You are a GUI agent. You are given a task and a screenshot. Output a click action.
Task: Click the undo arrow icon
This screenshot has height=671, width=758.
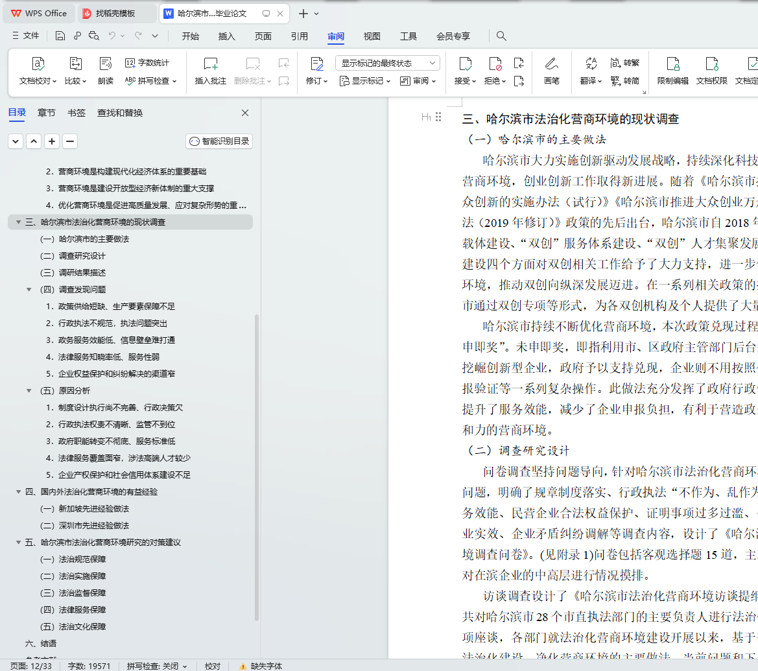(x=112, y=36)
